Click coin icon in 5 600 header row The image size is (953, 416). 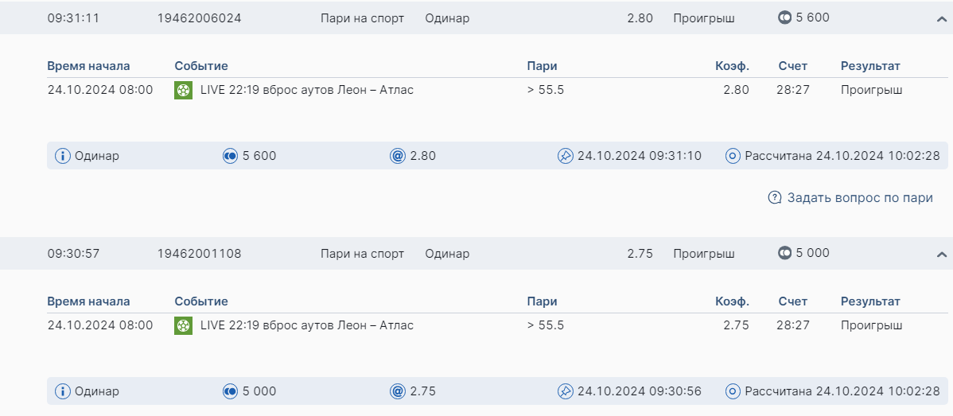coord(785,17)
